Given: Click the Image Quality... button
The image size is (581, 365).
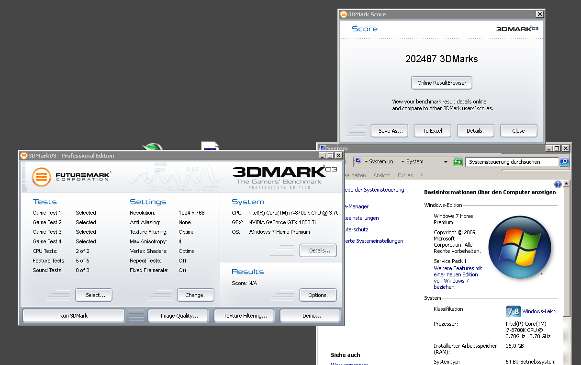Looking at the screenshot, I should [x=179, y=316].
